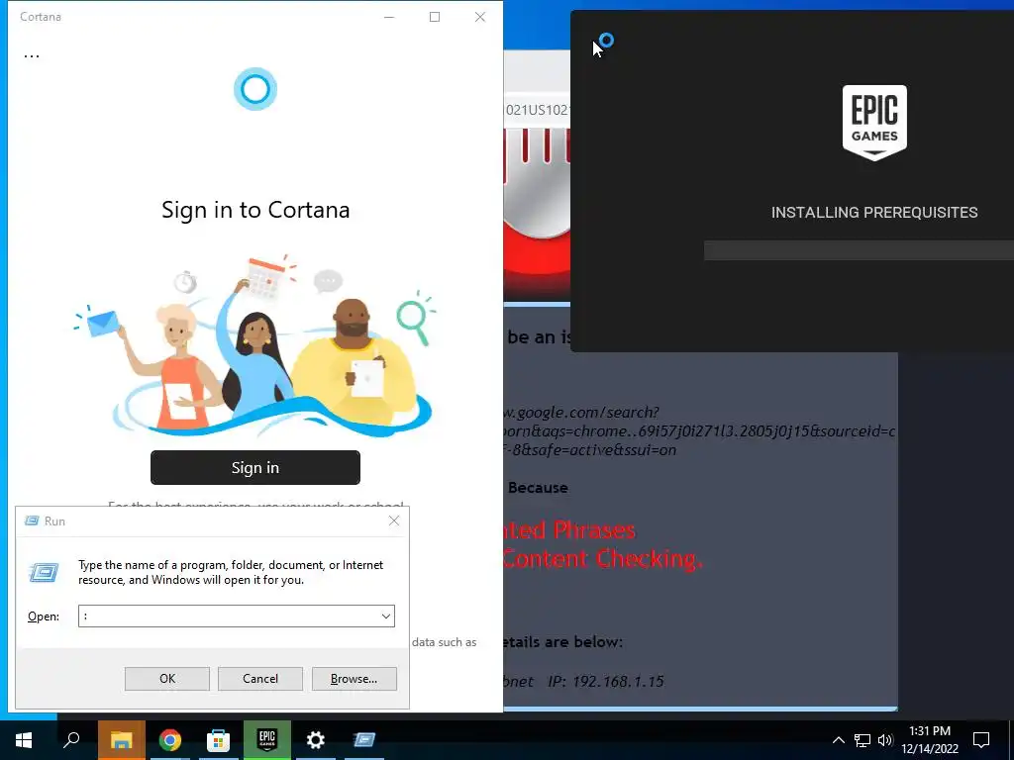Screen dimensions: 1014x760
Task: Close the Cortana window
Action: pyautogui.click(x=480, y=17)
